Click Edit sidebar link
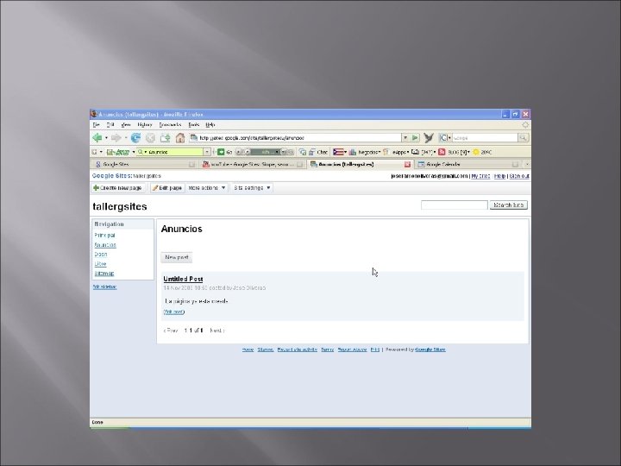 (104, 287)
